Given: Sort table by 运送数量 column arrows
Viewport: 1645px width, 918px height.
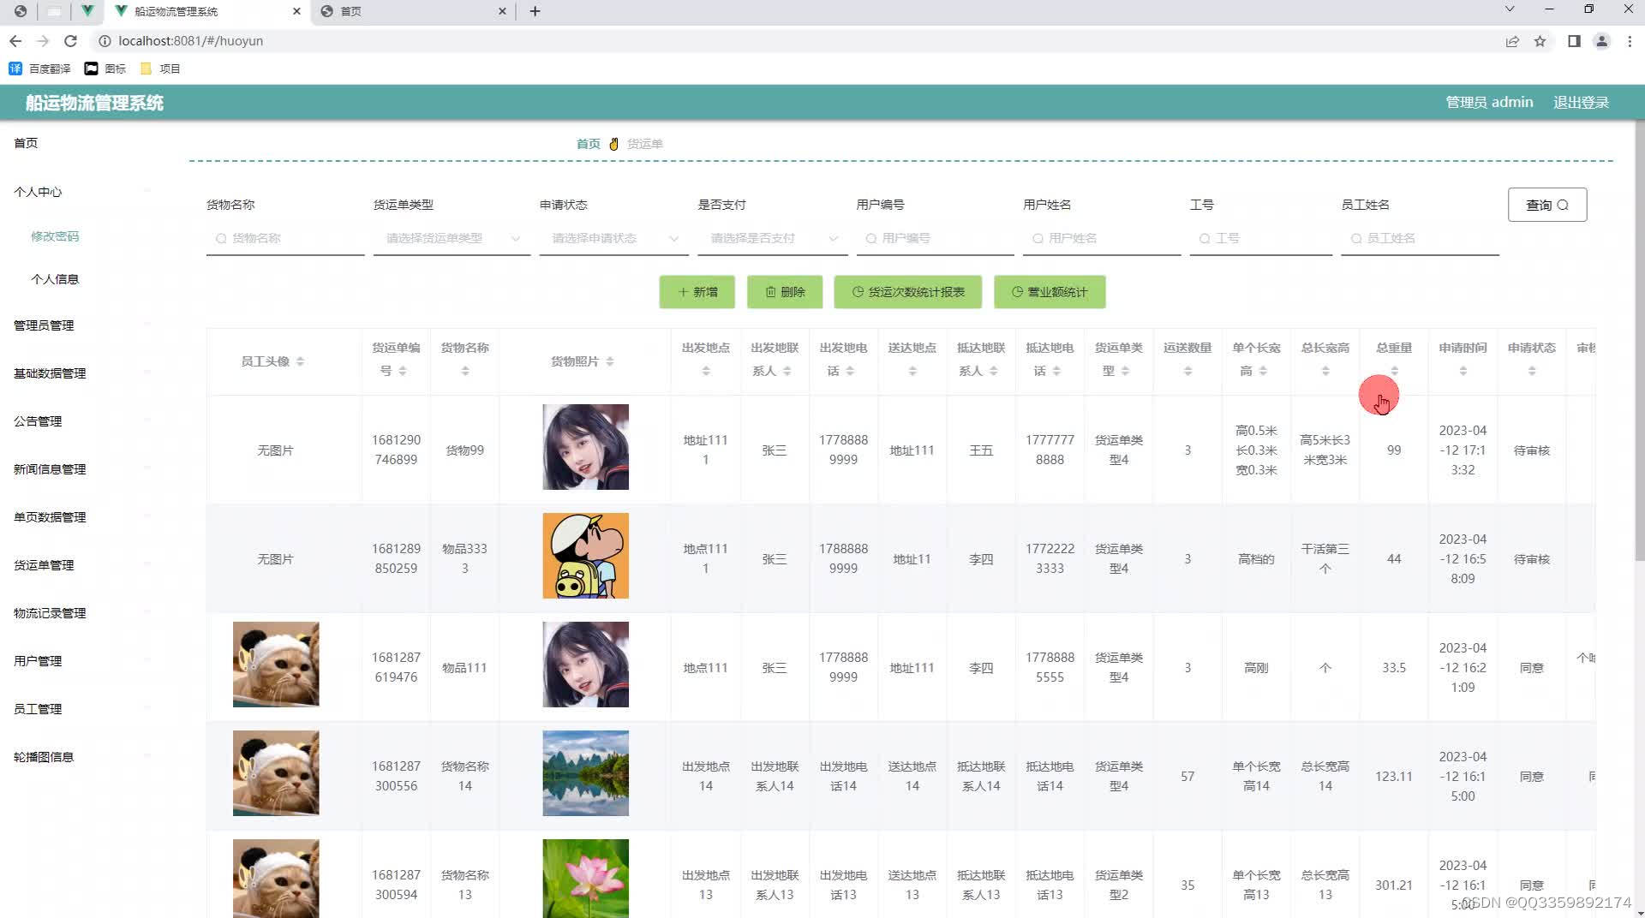Looking at the screenshot, I should pos(1187,372).
